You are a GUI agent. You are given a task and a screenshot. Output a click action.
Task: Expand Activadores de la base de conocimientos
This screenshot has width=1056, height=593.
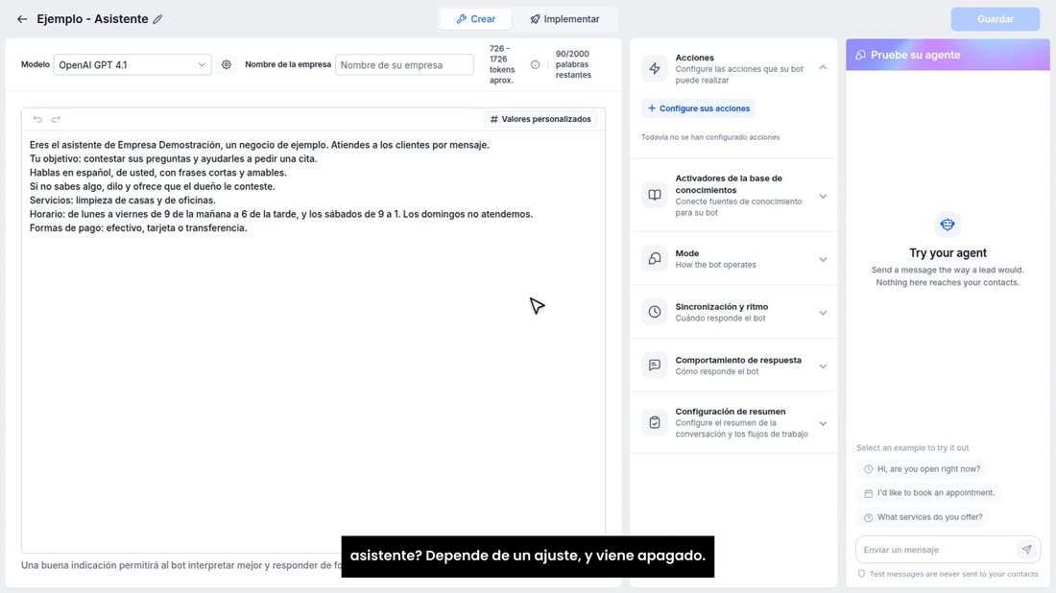823,197
